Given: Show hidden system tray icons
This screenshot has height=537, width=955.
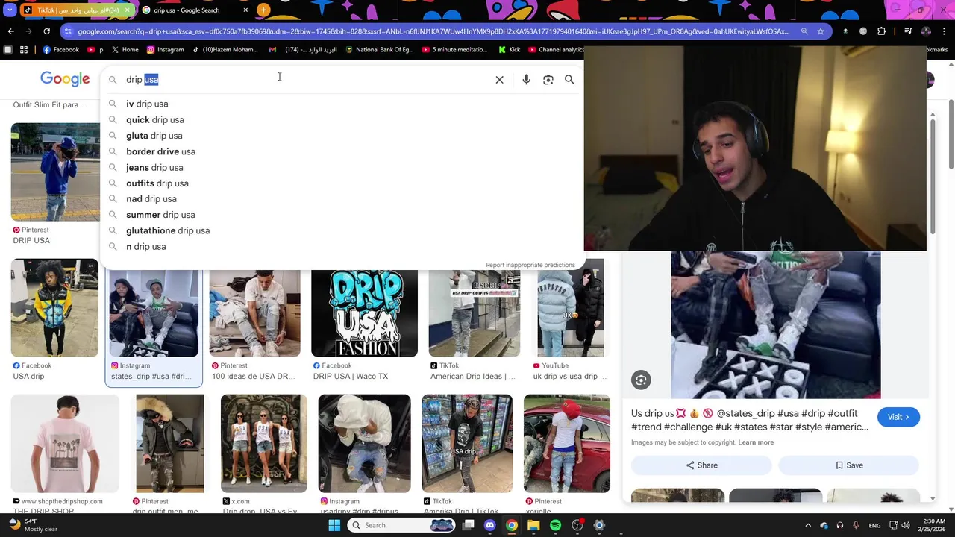Looking at the screenshot, I should click(807, 525).
